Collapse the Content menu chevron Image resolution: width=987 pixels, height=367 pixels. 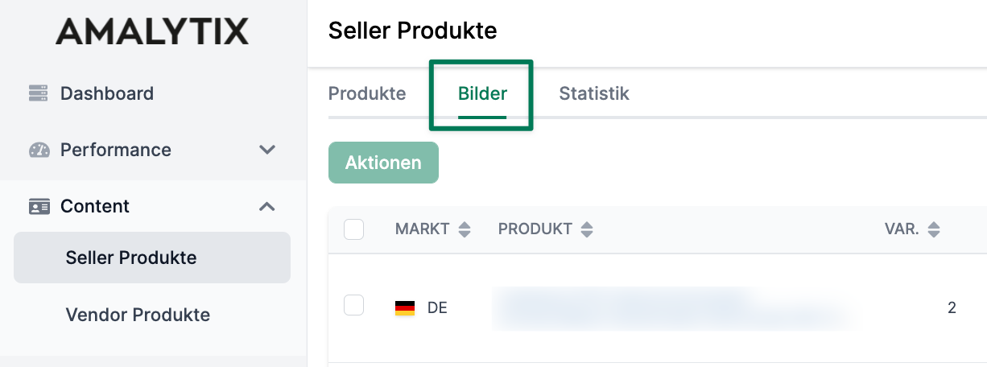click(x=267, y=206)
